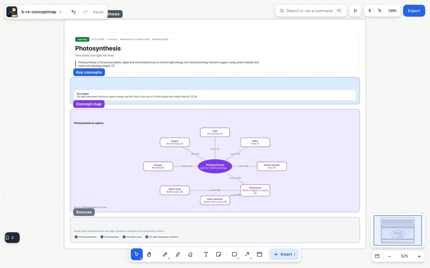The image size is (430, 268).
Task: Open the Photosynthesis Wikipedia source link
Action: 89,207
